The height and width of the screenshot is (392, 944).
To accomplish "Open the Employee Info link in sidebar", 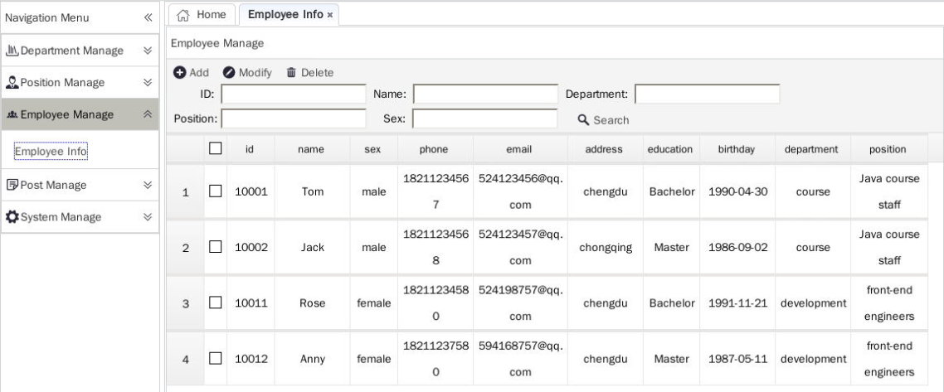I will (51, 152).
